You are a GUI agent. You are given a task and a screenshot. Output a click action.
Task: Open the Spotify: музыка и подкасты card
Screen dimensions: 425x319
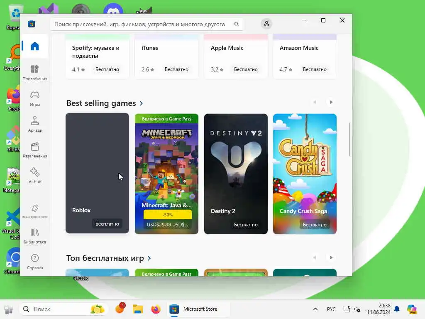(97, 56)
